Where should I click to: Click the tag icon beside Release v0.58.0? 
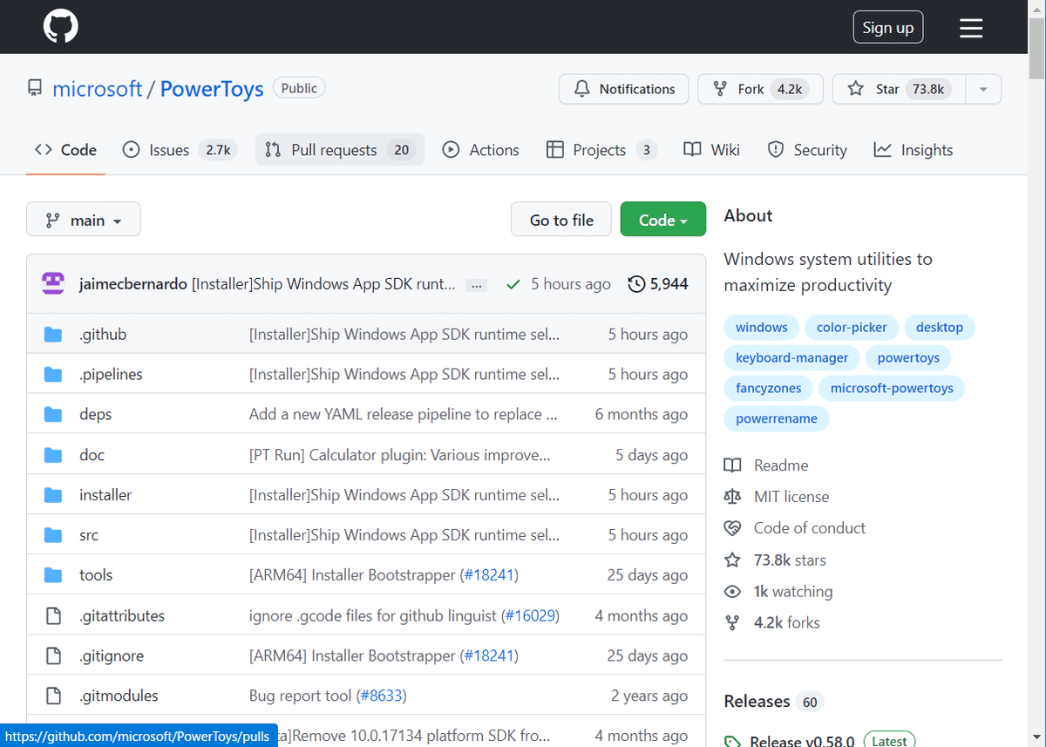coord(733,742)
